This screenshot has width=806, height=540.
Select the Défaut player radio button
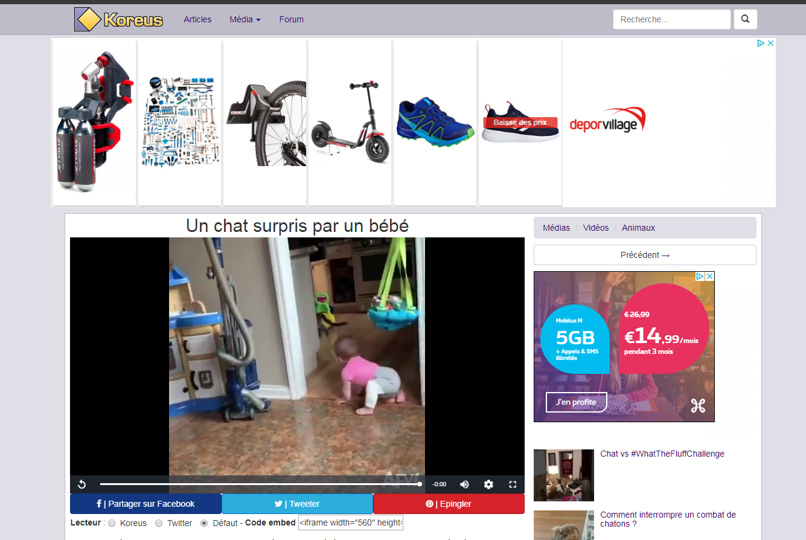pyautogui.click(x=204, y=523)
